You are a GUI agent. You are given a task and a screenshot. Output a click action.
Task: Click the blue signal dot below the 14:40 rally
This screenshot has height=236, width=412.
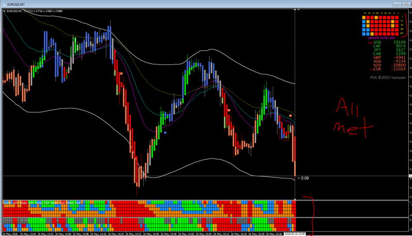coord(165,133)
